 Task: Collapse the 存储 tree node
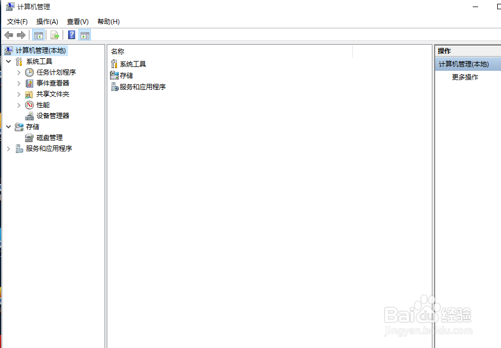[x=9, y=127]
